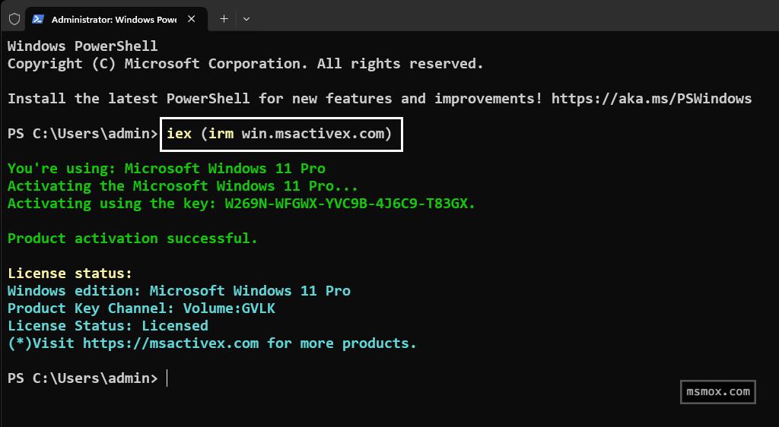Click the "Windows edition" output line
779x427 pixels.
(179, 291)
